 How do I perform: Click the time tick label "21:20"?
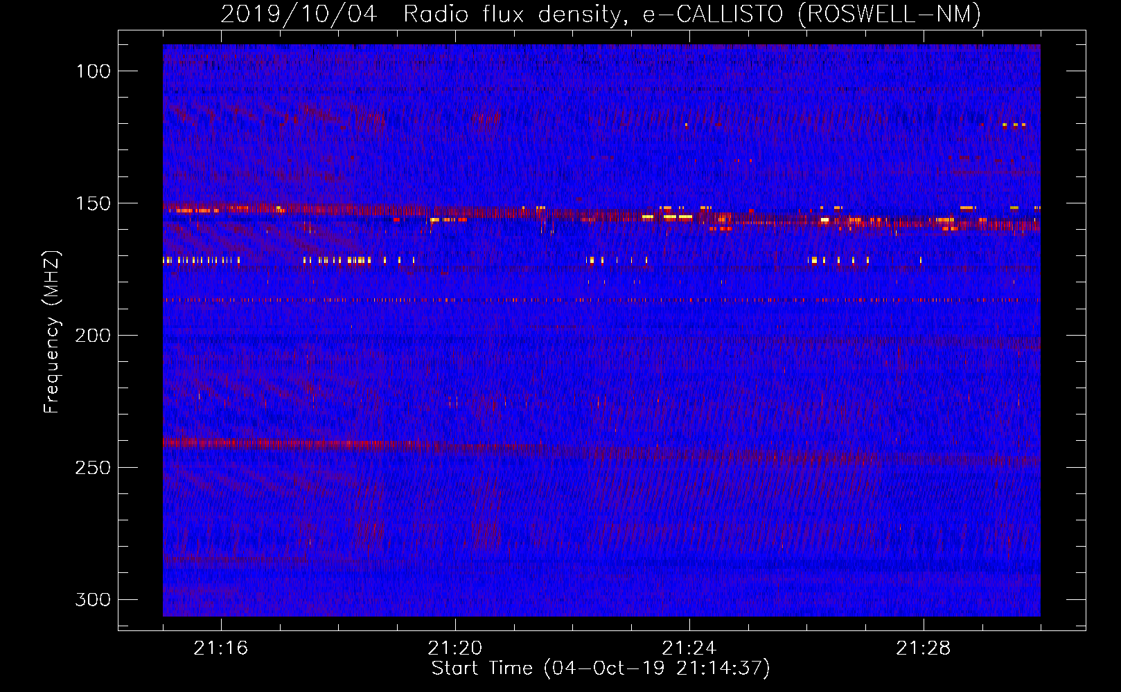[455, 648]
